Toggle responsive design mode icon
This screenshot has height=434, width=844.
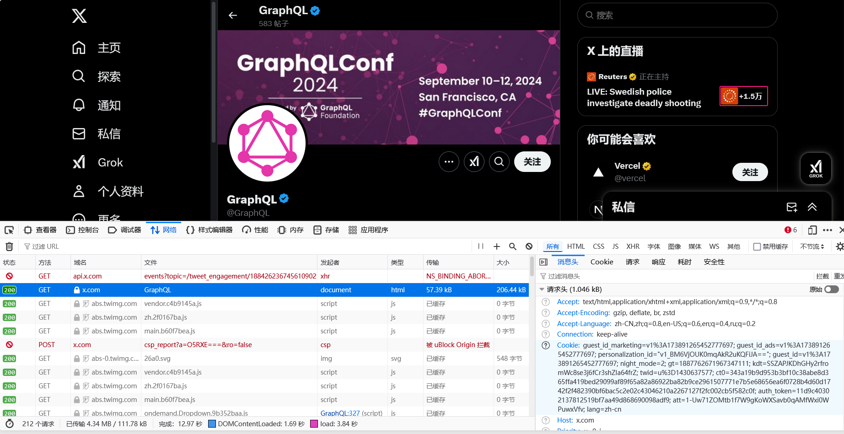(x=812, y=230)
